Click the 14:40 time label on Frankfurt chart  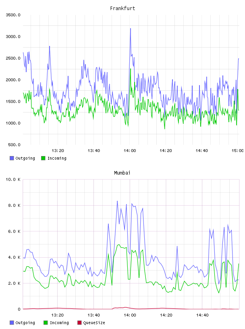point(201,151)
